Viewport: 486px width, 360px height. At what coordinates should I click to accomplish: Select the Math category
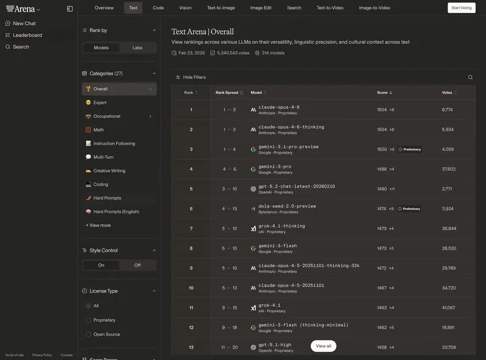(x=98, y=130)
